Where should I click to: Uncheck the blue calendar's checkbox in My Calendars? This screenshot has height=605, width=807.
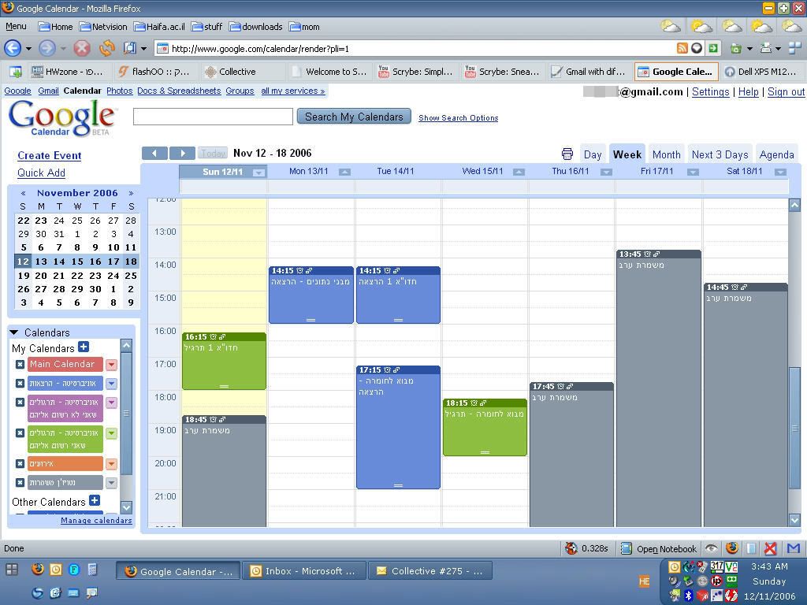(x=20, y=384)
